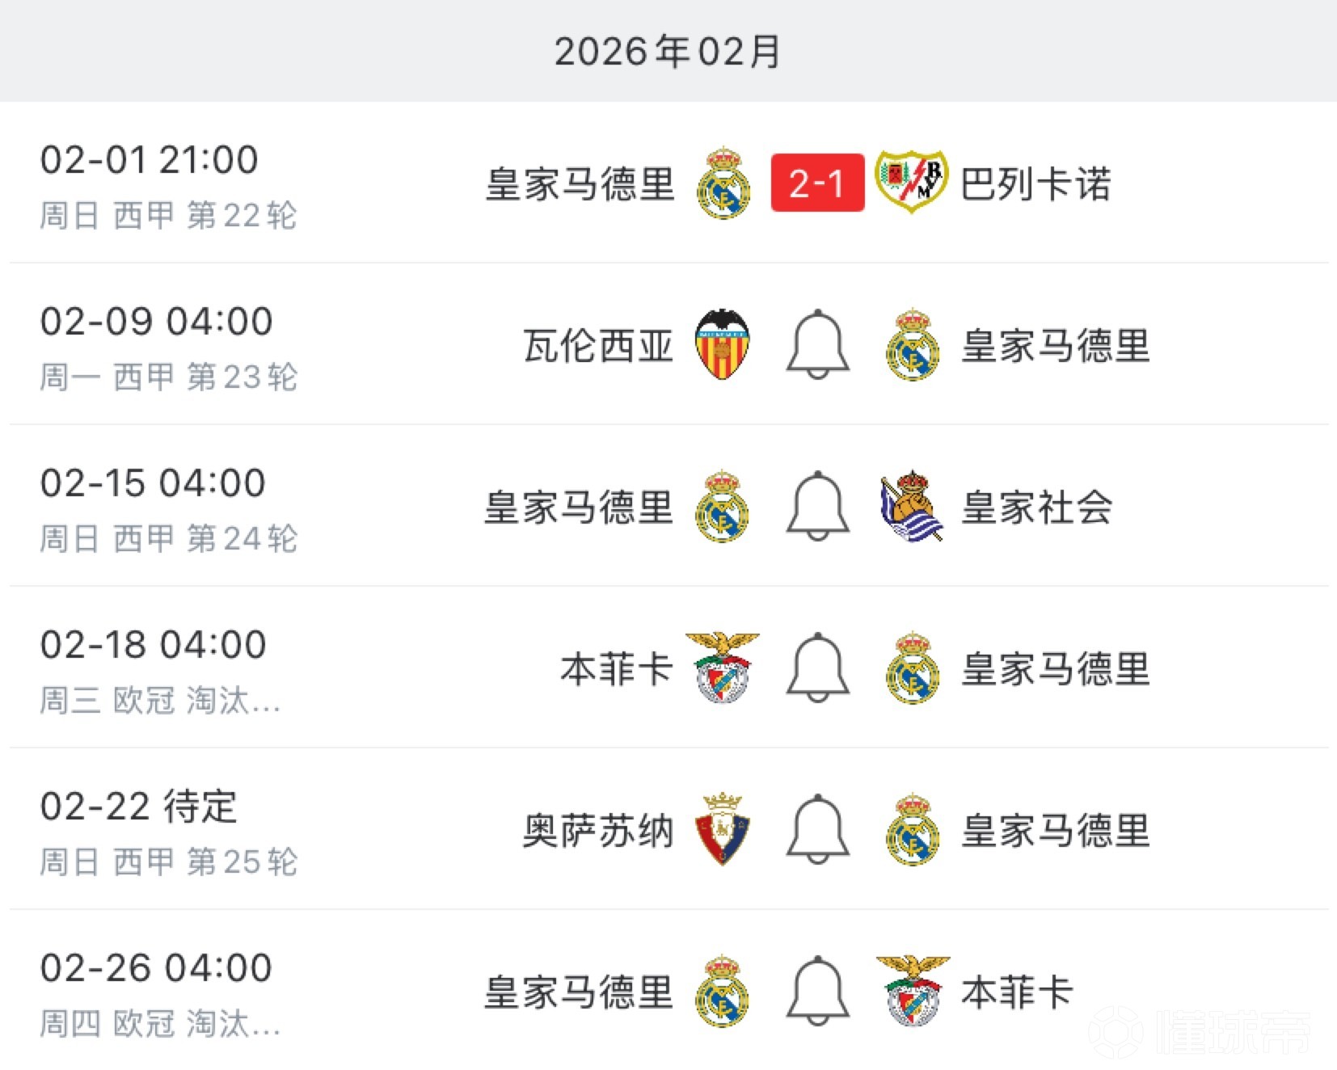1337x1070 pixels.
Task: Enable reminder bell for Real Madrid vs Real Sociedad
Action: point(817,506)
